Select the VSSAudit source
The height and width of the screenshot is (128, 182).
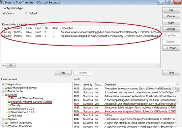17,116
